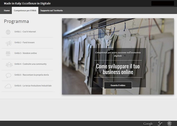Click the storefront icon for Unità 3
The image size is (177, 126).
click(8, 54)
